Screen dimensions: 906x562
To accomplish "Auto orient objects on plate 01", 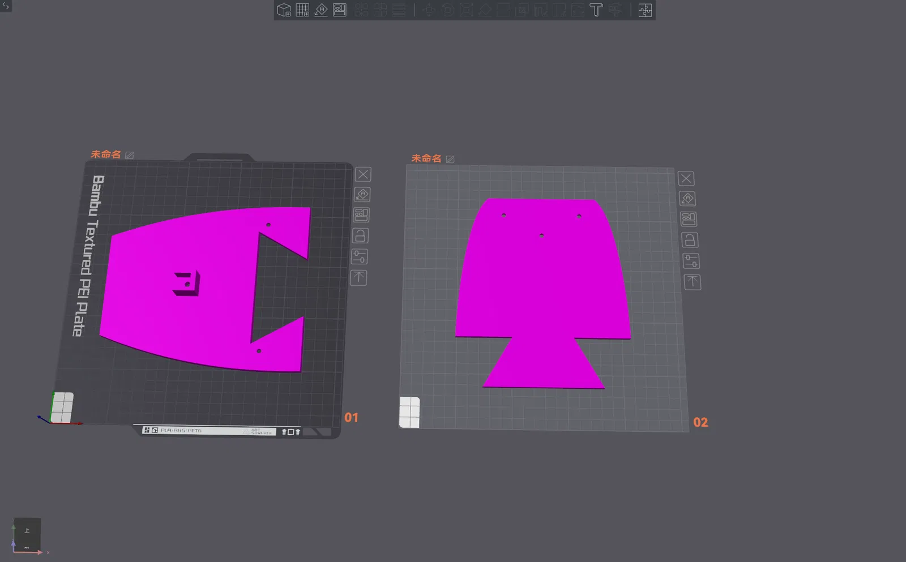I will point(362,195).
